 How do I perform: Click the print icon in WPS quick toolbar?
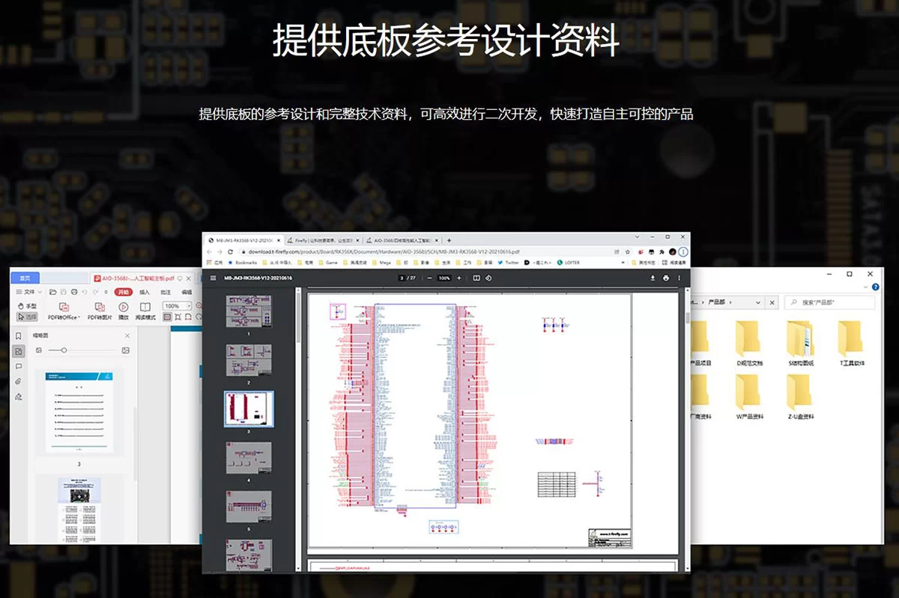pos(74,292)
